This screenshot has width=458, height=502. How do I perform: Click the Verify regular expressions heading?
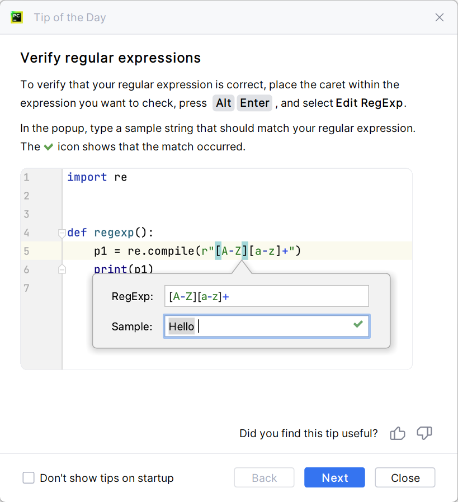[x=111, y=58]
